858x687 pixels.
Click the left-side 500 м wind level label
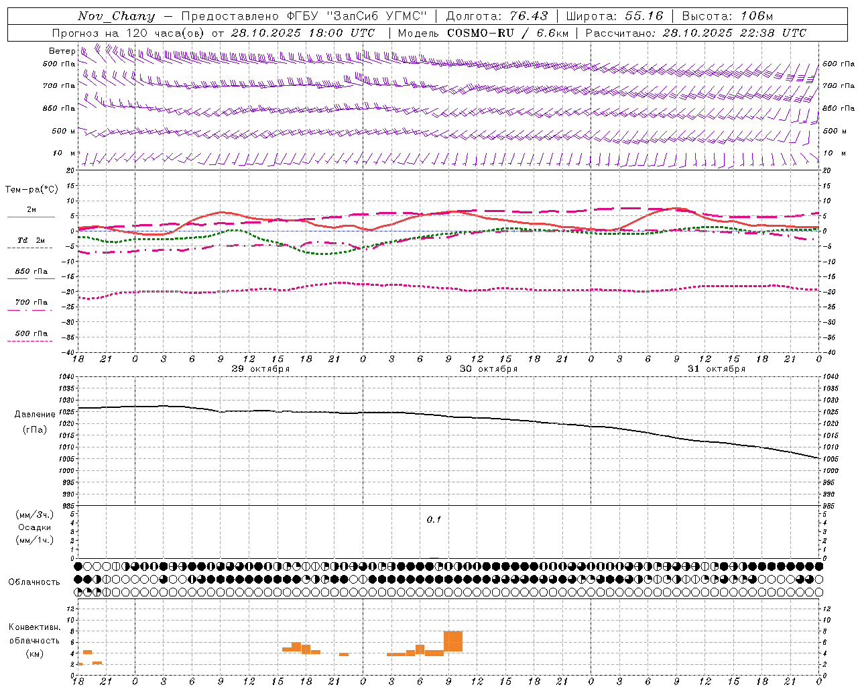(64, 131)
